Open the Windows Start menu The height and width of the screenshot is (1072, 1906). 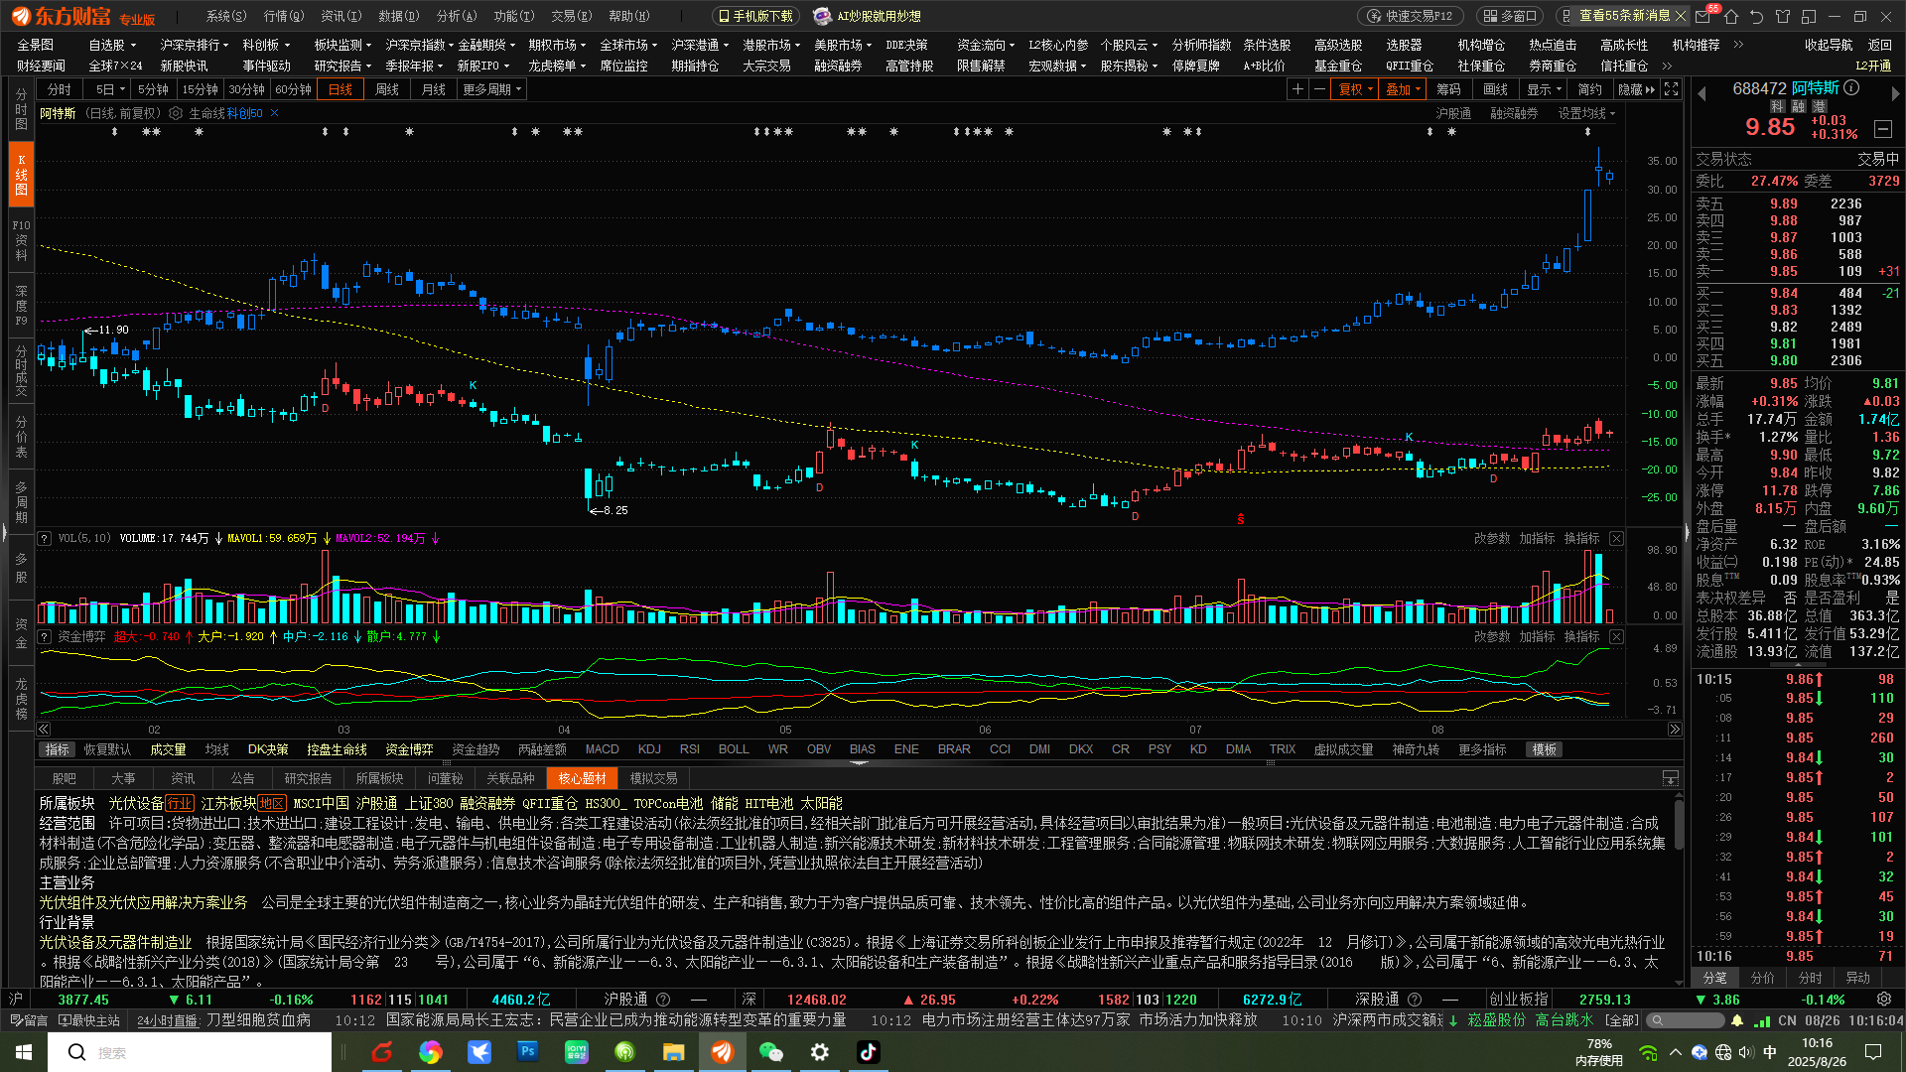pyautogui.click(x=24, y=1052)
